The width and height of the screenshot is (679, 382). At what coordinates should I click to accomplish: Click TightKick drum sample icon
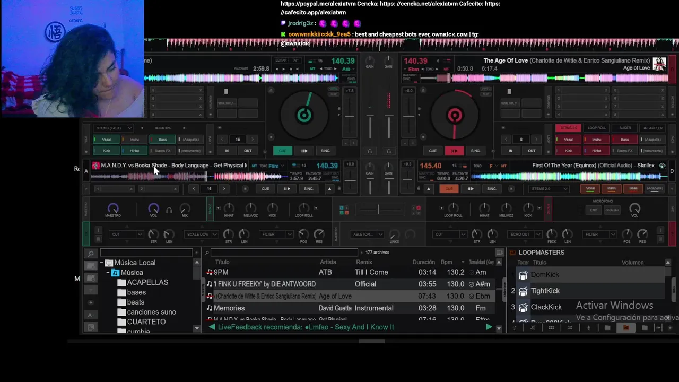coord(523,291)
